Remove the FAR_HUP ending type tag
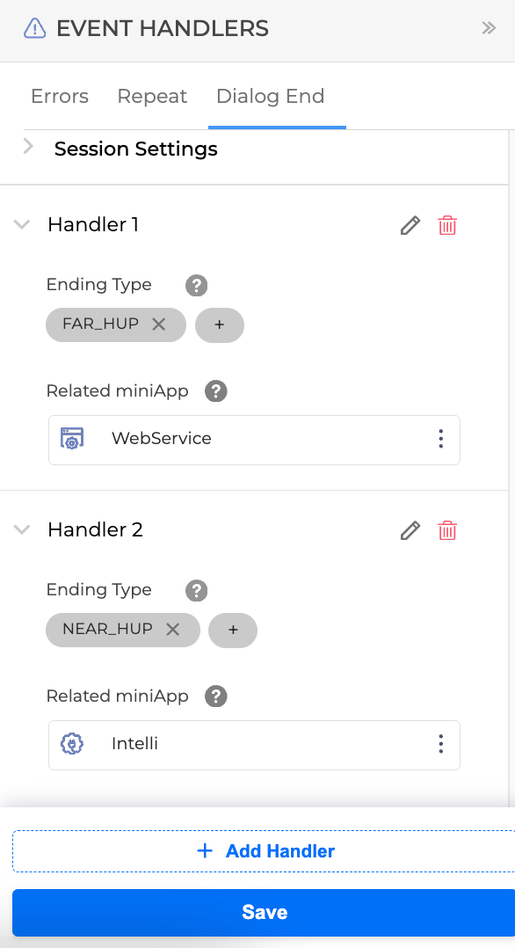This screenshot has height=948, width=515. click(159, 324)
